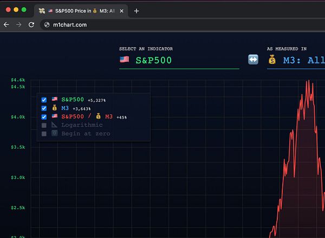Click the US flag beside S&P500 selector
325x238 pixels.
[125, 60]
